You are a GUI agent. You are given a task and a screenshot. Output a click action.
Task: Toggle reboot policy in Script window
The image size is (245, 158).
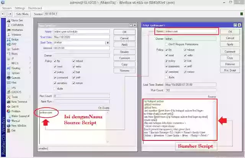tap(185, 50)
